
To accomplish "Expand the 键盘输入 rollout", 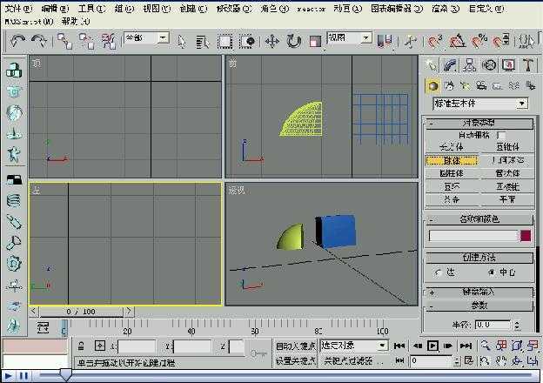I will [479, 292].
